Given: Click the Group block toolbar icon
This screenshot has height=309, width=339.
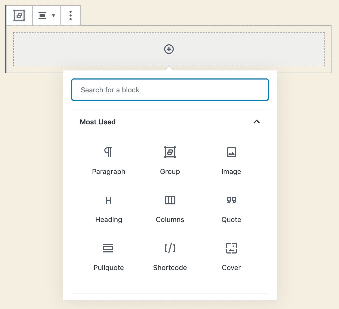Looking at the screenshot, I should [19, 15].
